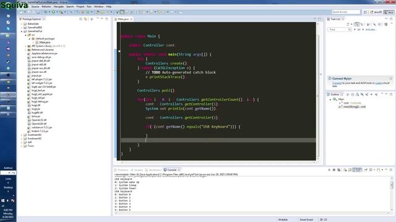Click Pin Console icon

366,170
